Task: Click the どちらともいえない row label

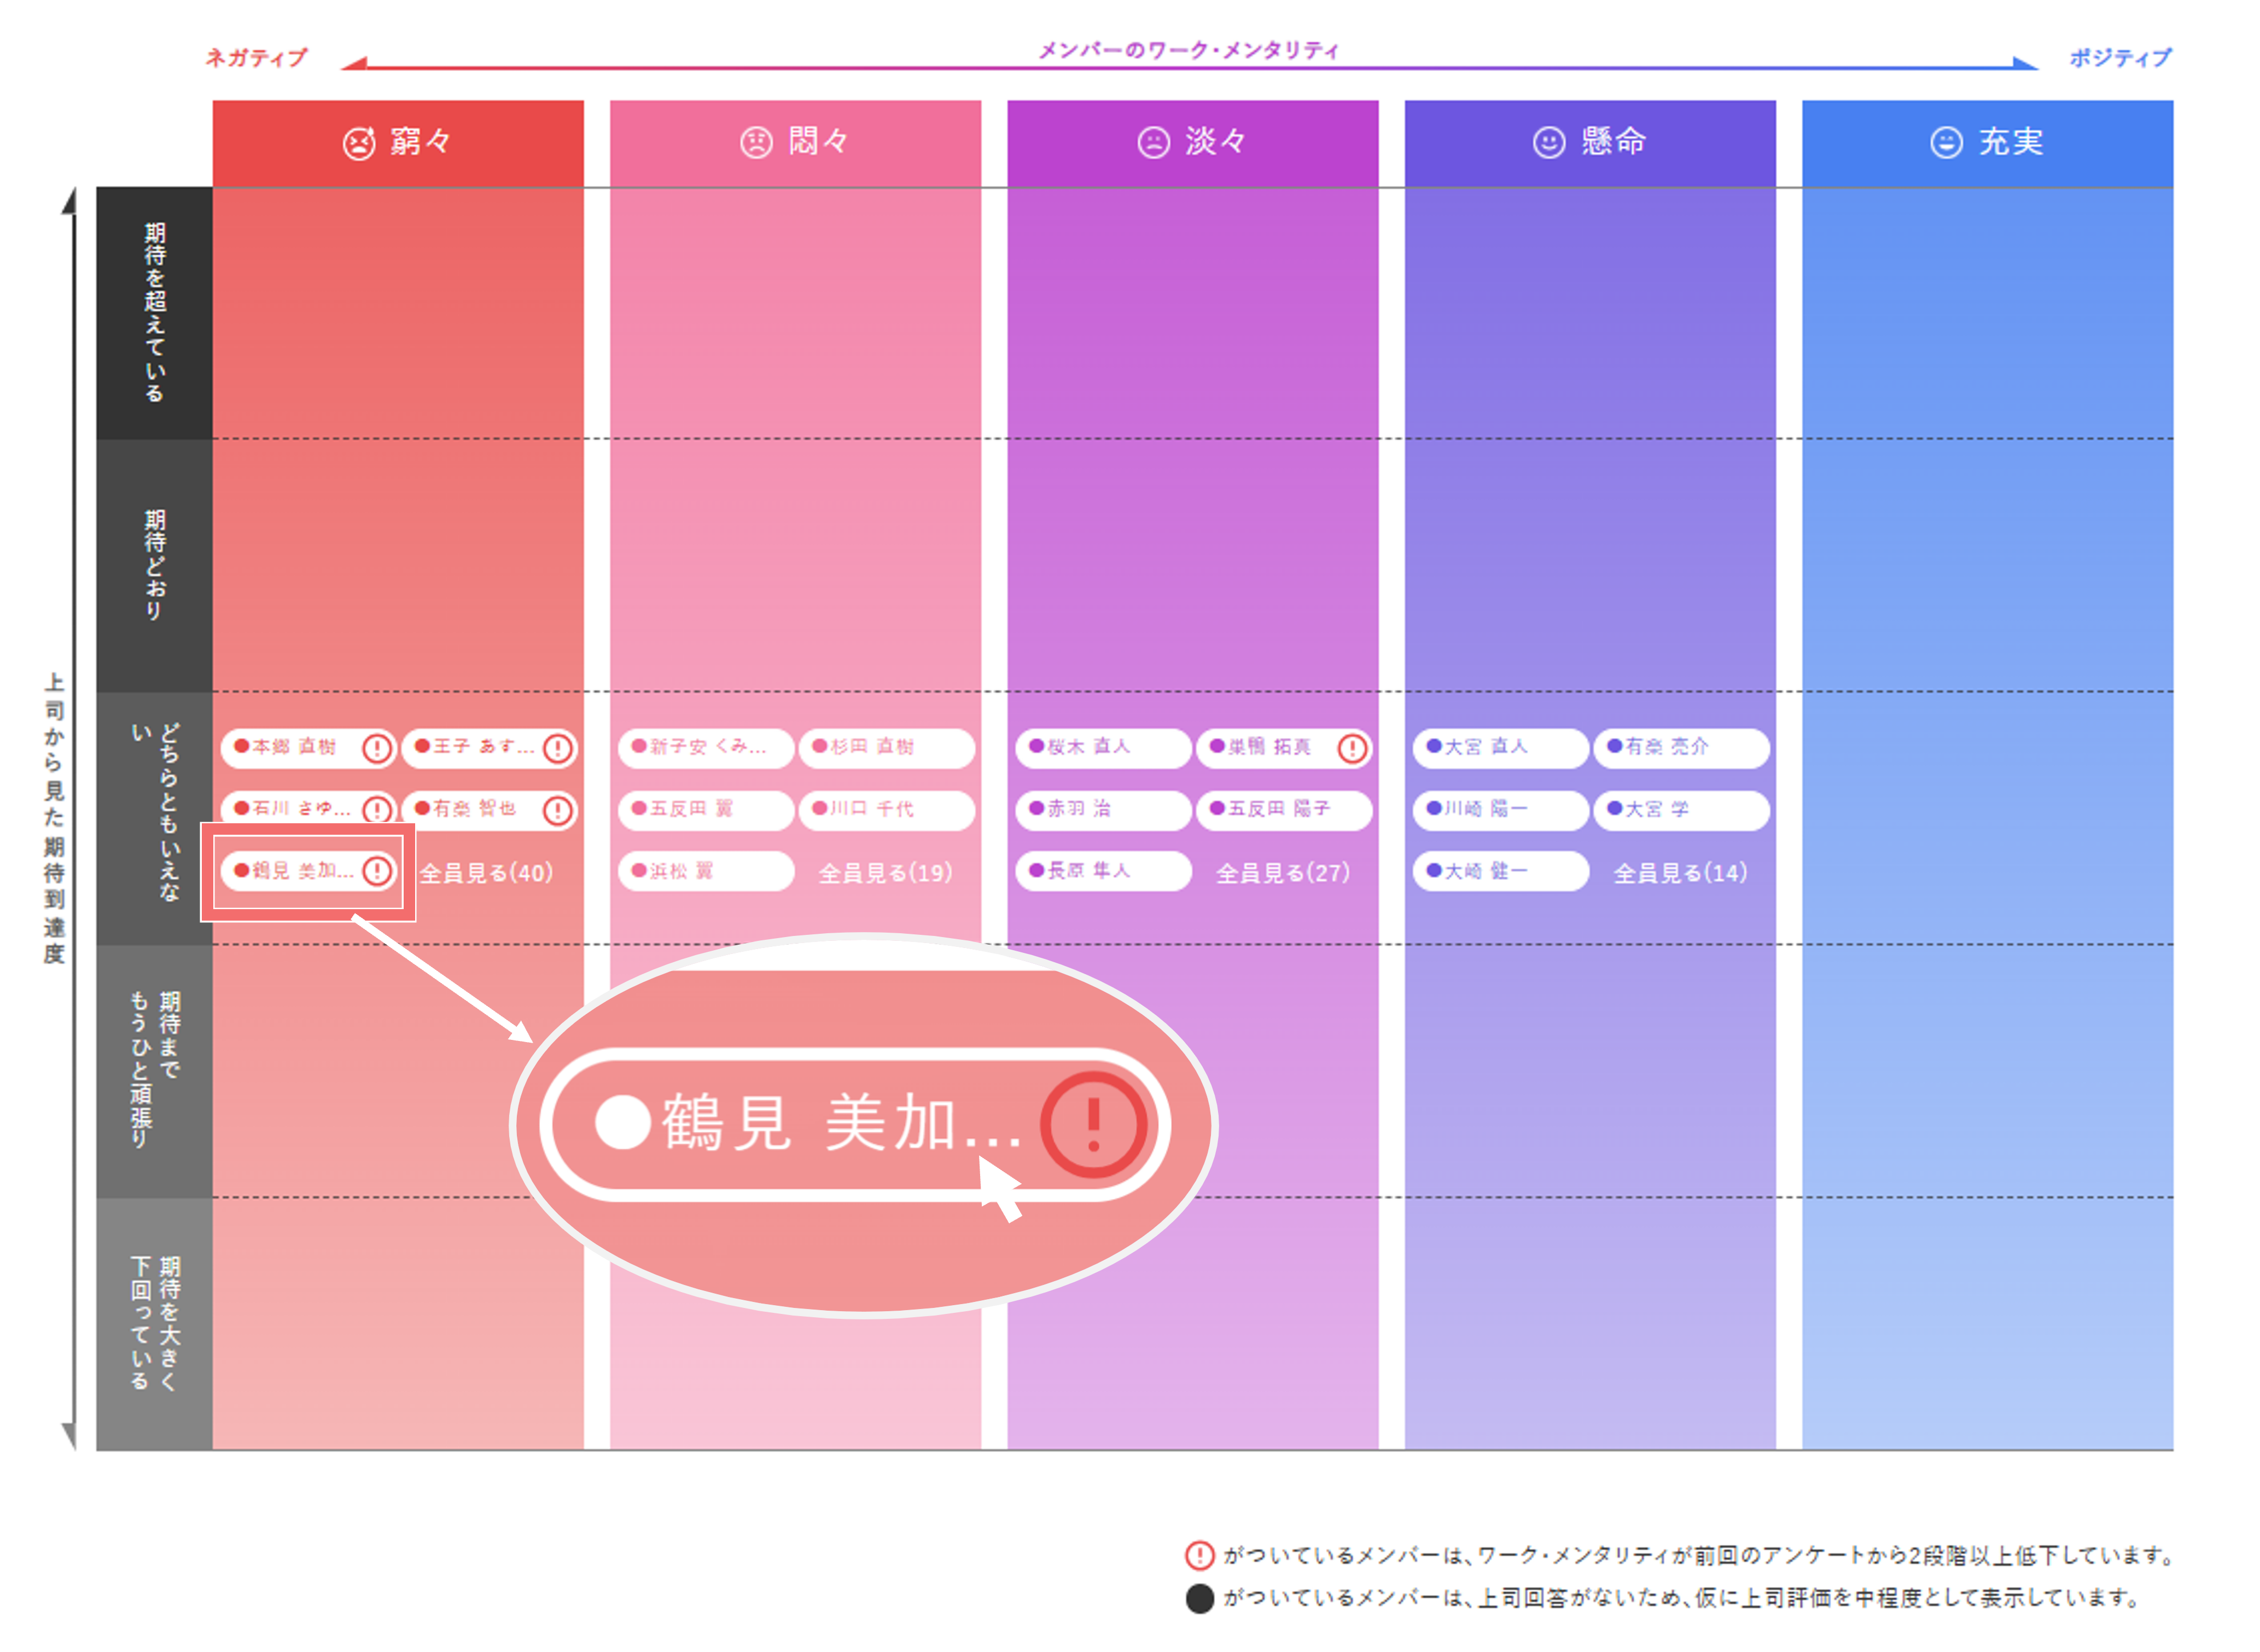Action: [x=154, y=818]
